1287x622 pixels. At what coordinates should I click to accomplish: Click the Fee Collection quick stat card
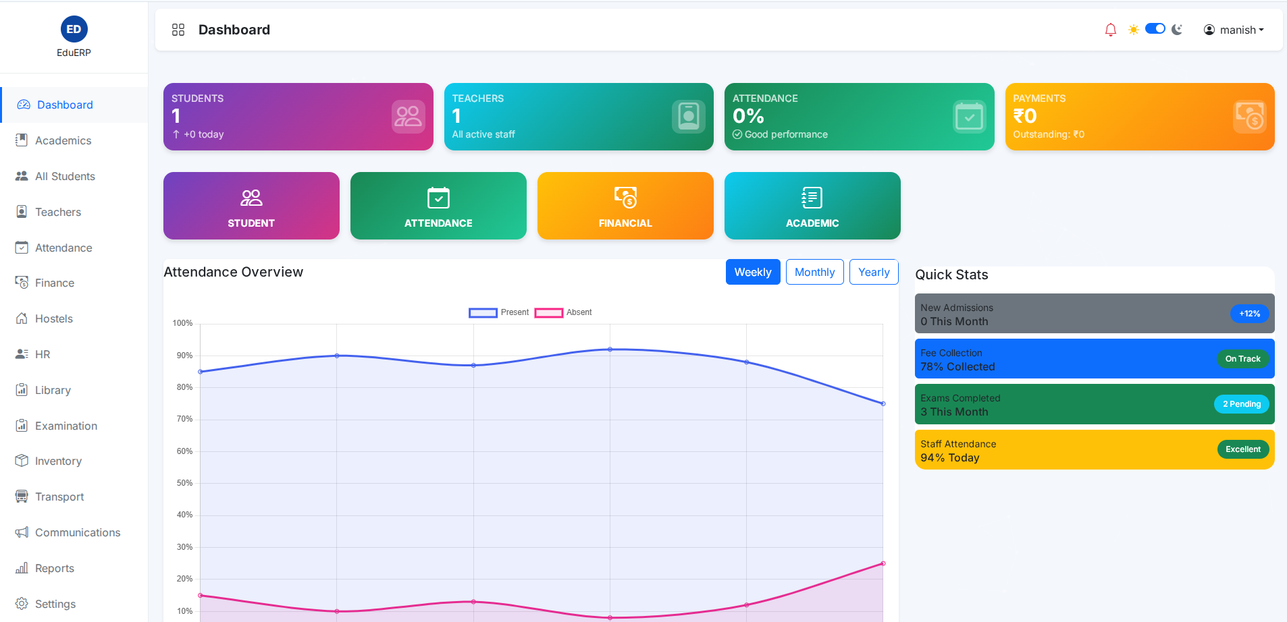[1094, 359]
